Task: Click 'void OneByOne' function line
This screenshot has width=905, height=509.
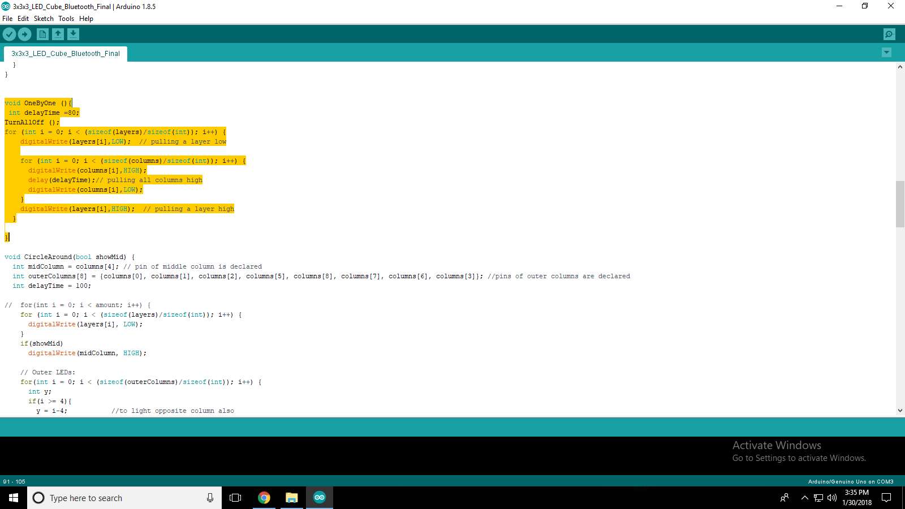Action: [38, 103]
